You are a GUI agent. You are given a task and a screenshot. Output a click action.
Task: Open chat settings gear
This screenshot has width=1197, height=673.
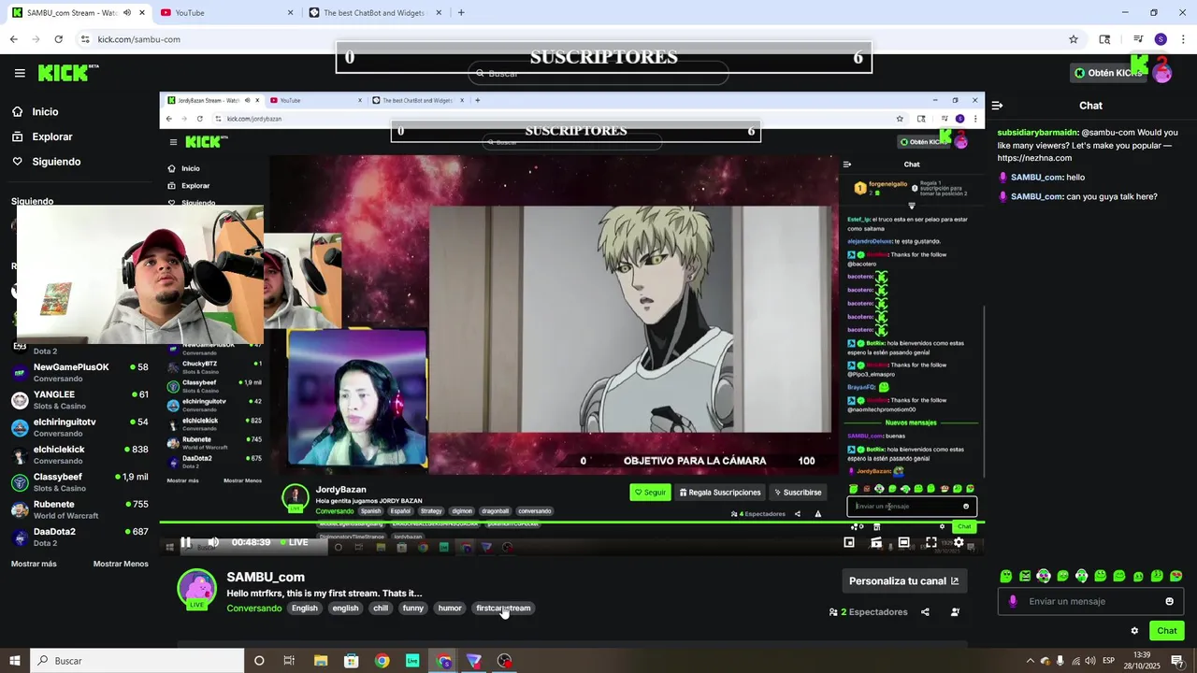(x=1134, y=631)
